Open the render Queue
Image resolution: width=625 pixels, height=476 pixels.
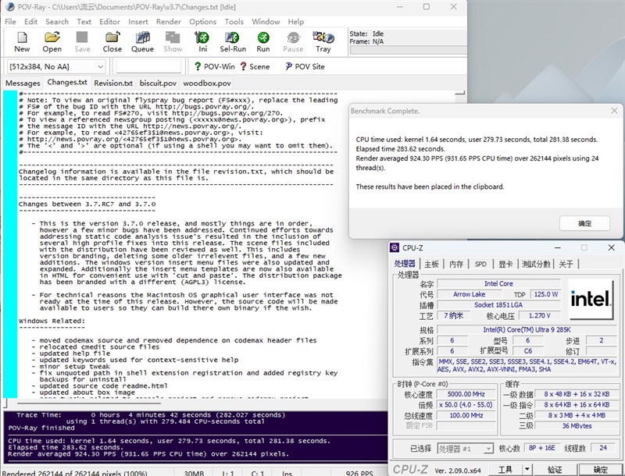pos(142,41)
